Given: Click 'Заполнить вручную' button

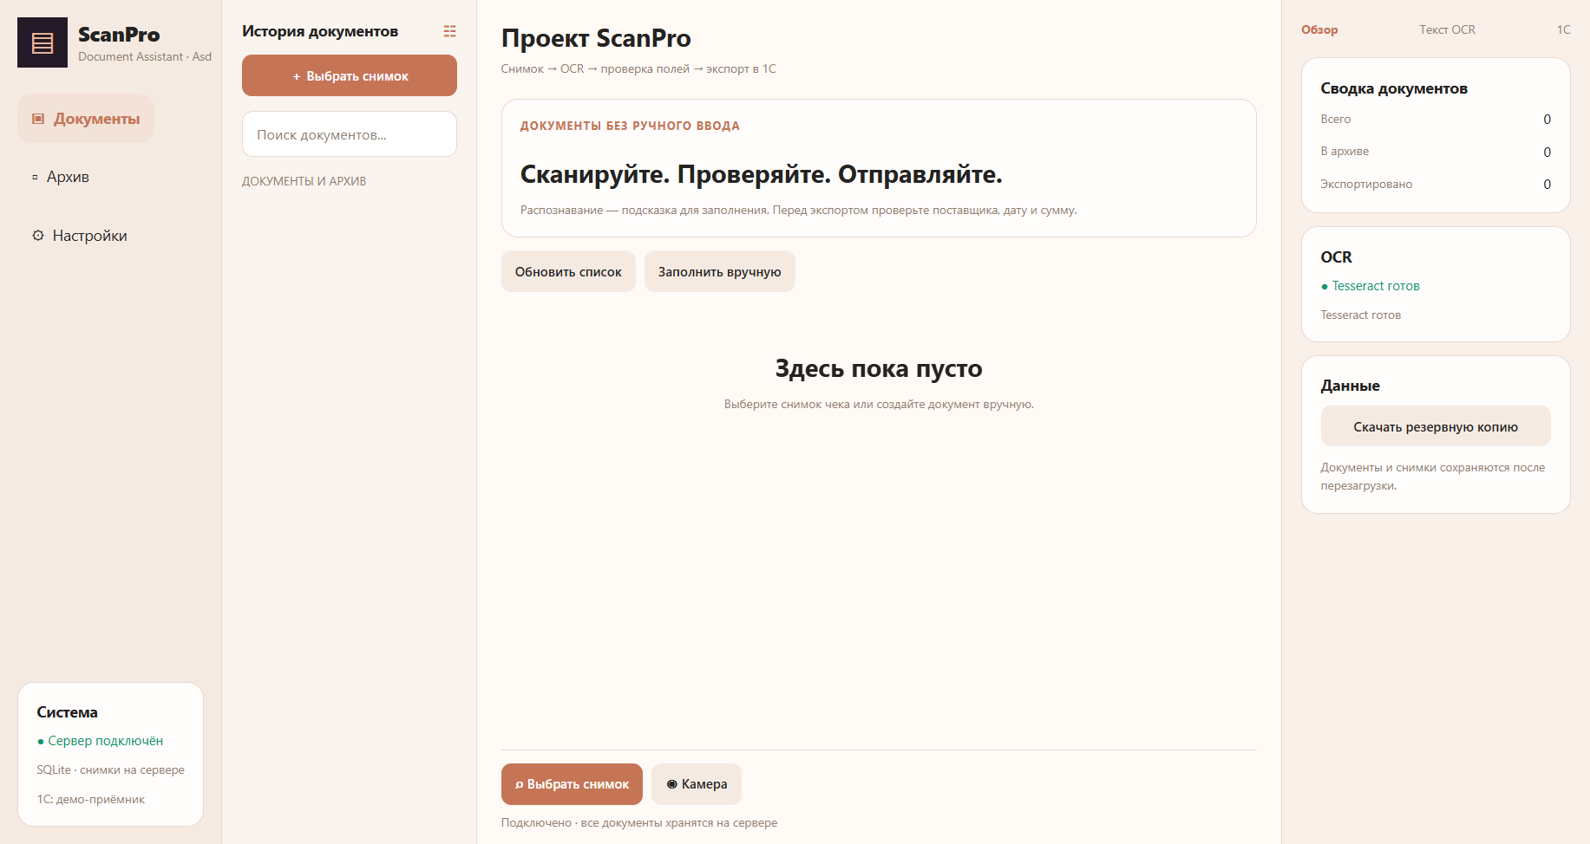Looking at the screenshot, I should [x=719, y=271].
